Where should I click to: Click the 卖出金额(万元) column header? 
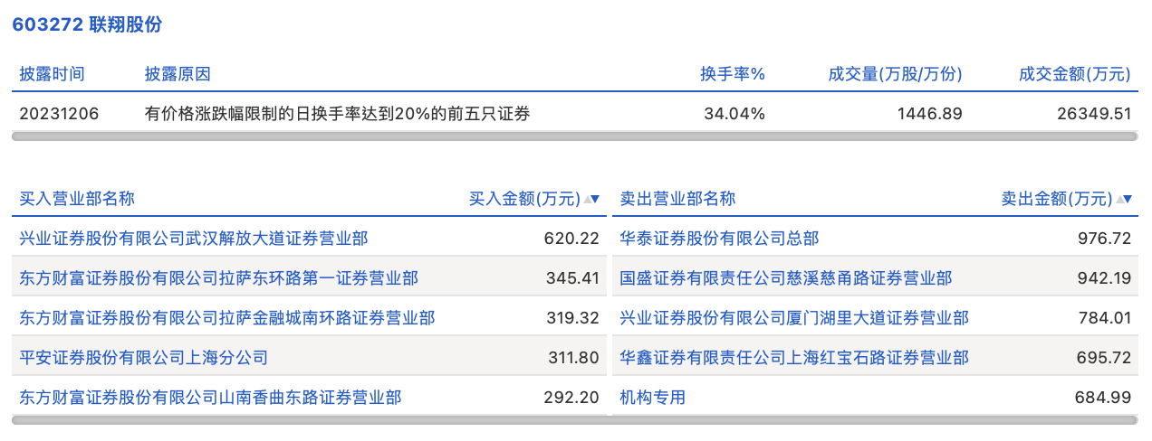click(x=1055, y=199)
